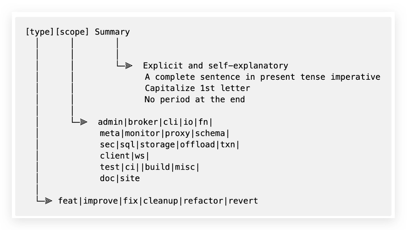
Task: Click the 'present tense imperative' sentence line
Action: coord(262,77)
